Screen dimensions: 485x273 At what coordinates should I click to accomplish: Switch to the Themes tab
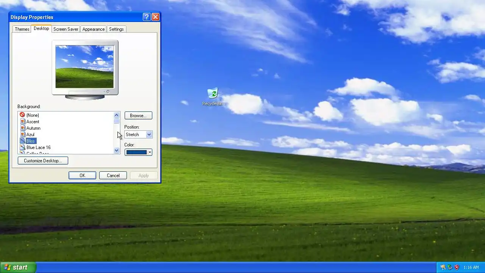coord(22,29)
